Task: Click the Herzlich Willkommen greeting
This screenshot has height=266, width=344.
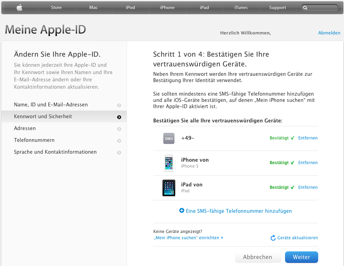Action: pyautogui.click(x=246, y=33)
